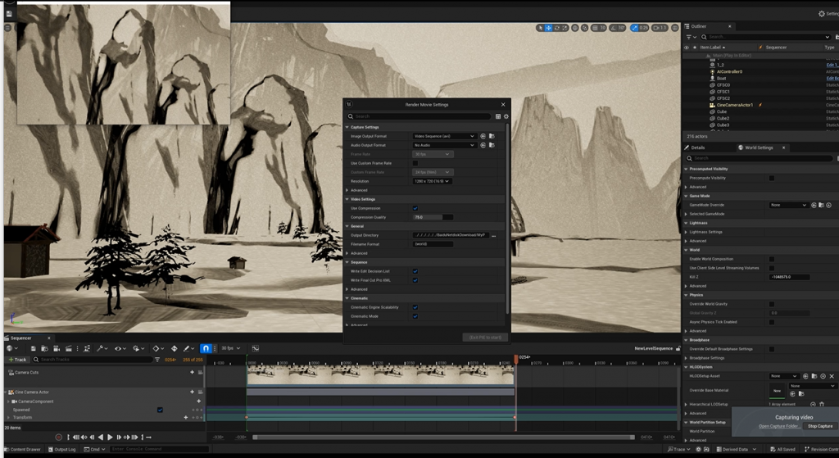This screenshot has width=839, height=458.
Task: Open Sequencer wrench actions menu
Action: (102, 348)
